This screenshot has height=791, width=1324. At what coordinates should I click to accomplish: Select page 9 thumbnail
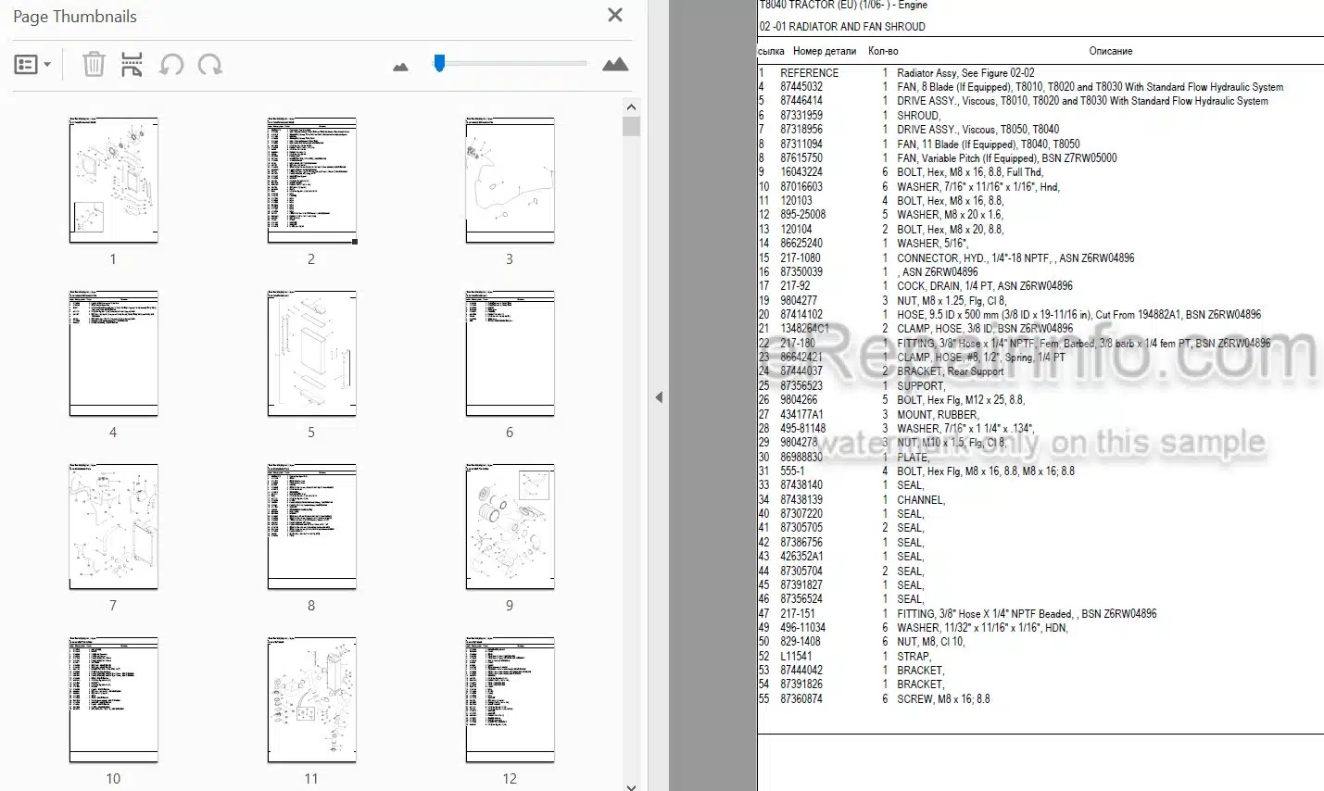510,526
